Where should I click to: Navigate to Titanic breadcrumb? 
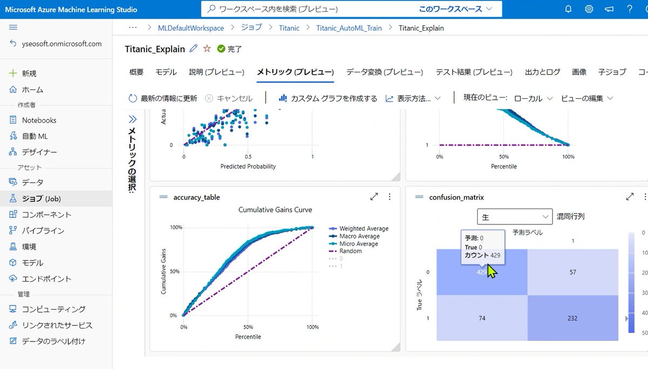click(289, 28)
